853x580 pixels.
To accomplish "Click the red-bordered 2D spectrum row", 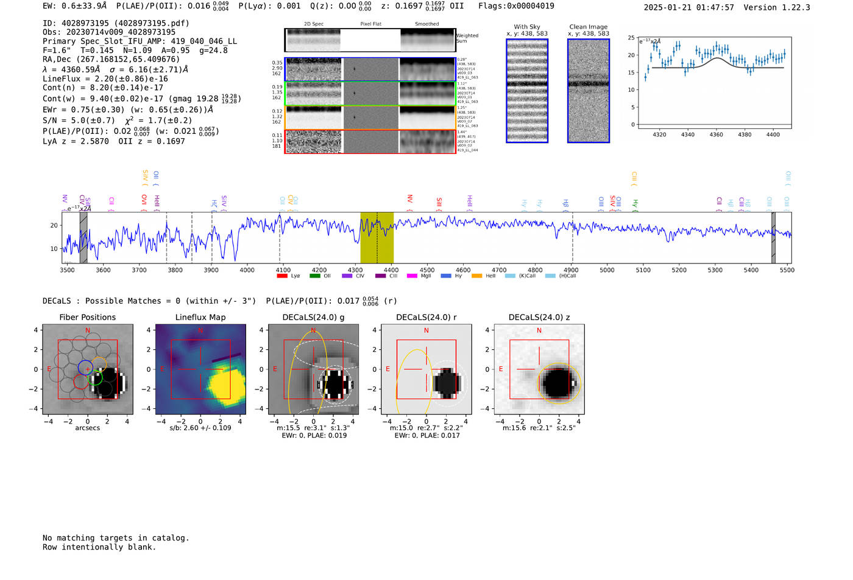I will [370, 141].
